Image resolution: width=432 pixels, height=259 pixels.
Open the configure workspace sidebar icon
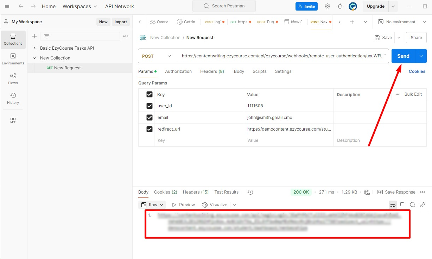[13, 120]
